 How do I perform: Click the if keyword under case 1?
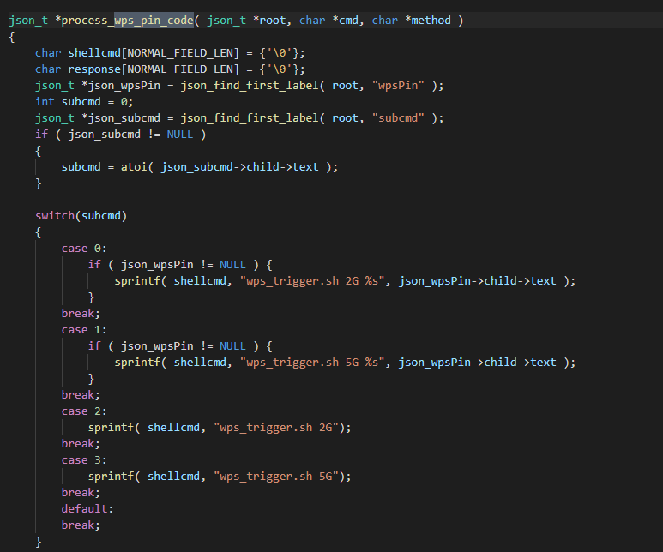[94, 346]
